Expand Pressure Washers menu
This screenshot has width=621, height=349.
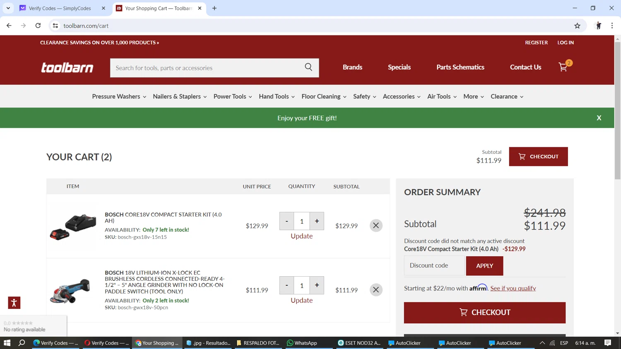click(x=119, y=96)
